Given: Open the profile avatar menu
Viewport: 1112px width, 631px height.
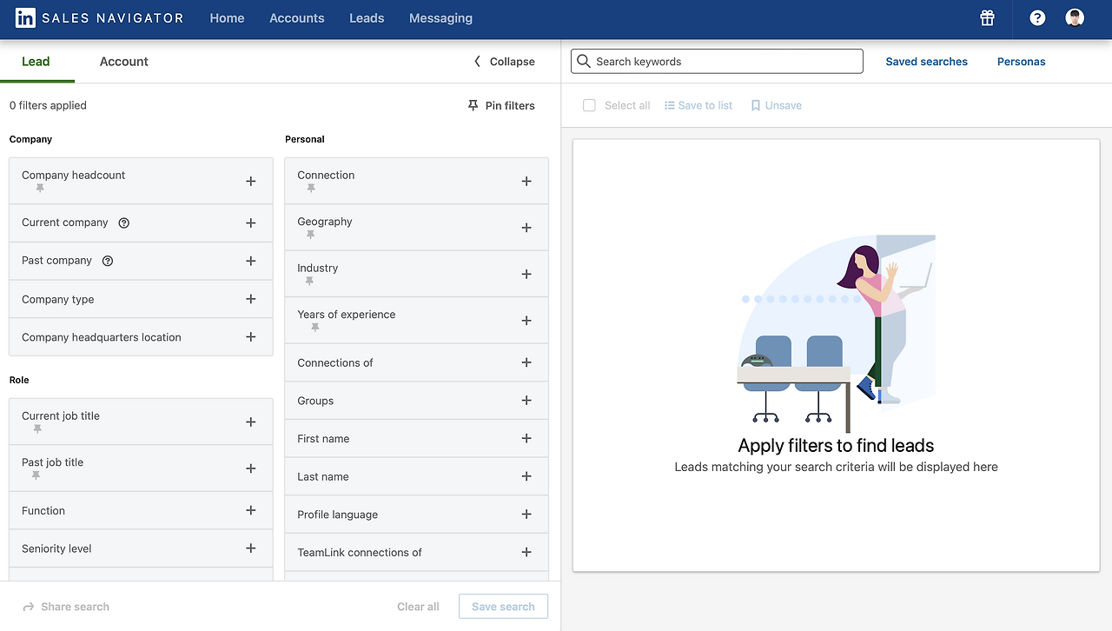Looking at the screenshot, I should (1076, 18).
